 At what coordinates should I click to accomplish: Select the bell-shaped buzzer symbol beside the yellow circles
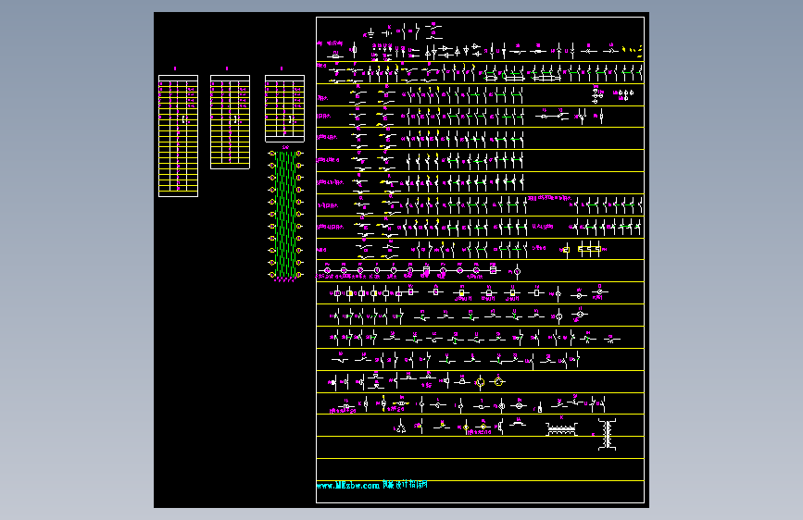click(x=462, y=381)
